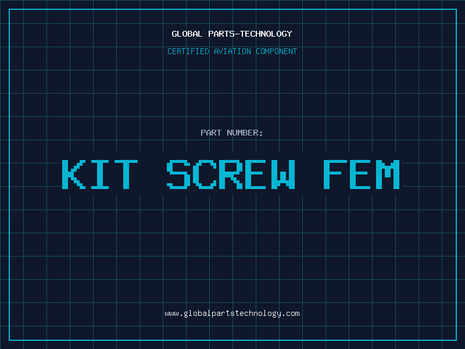
Task: Select the KIT SCREW FEM part name
Action: point(231,174)
